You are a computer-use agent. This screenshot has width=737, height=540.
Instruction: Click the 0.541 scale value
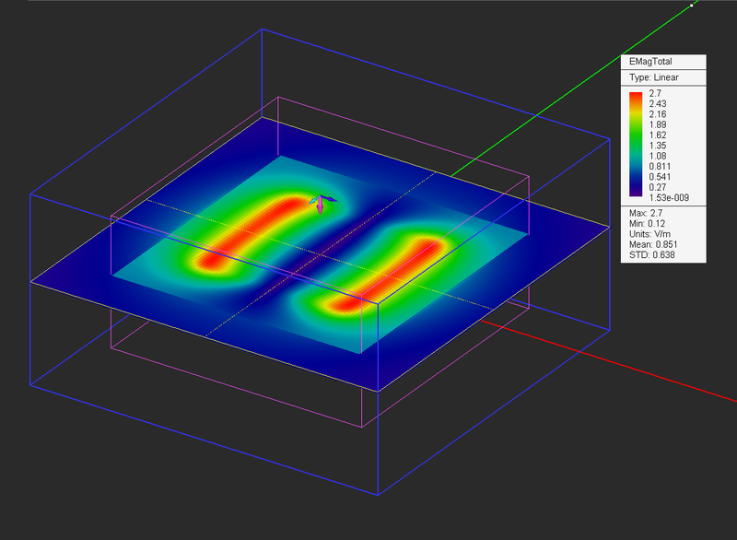660,177
